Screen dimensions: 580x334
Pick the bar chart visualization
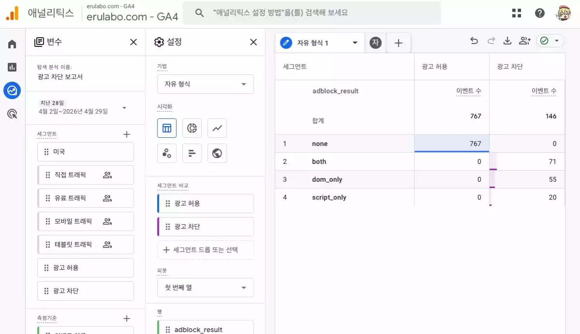coord(192,153)
